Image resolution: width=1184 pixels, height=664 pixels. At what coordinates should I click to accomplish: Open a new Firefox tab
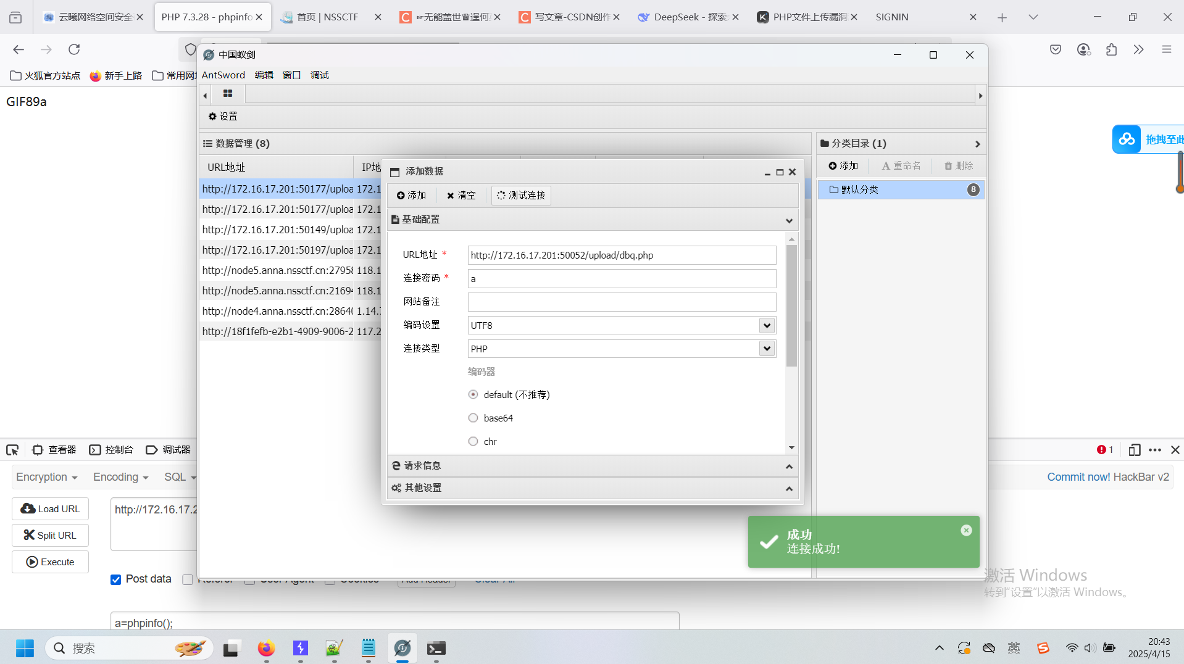[1003, 17]
